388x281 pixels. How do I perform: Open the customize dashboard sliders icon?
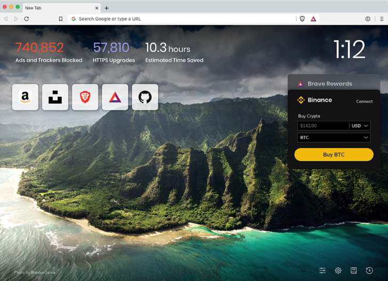point(322,270)
